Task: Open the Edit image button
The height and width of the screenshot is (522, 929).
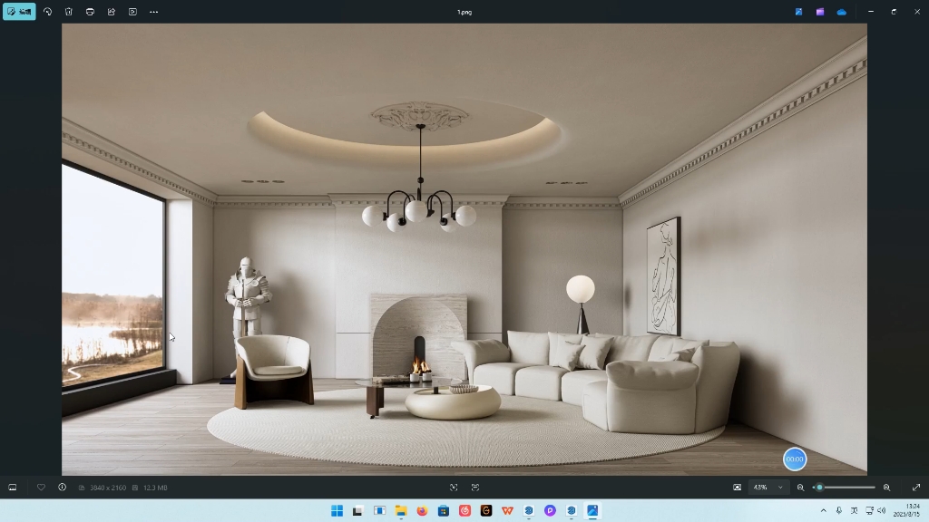Action: [19, 12]
